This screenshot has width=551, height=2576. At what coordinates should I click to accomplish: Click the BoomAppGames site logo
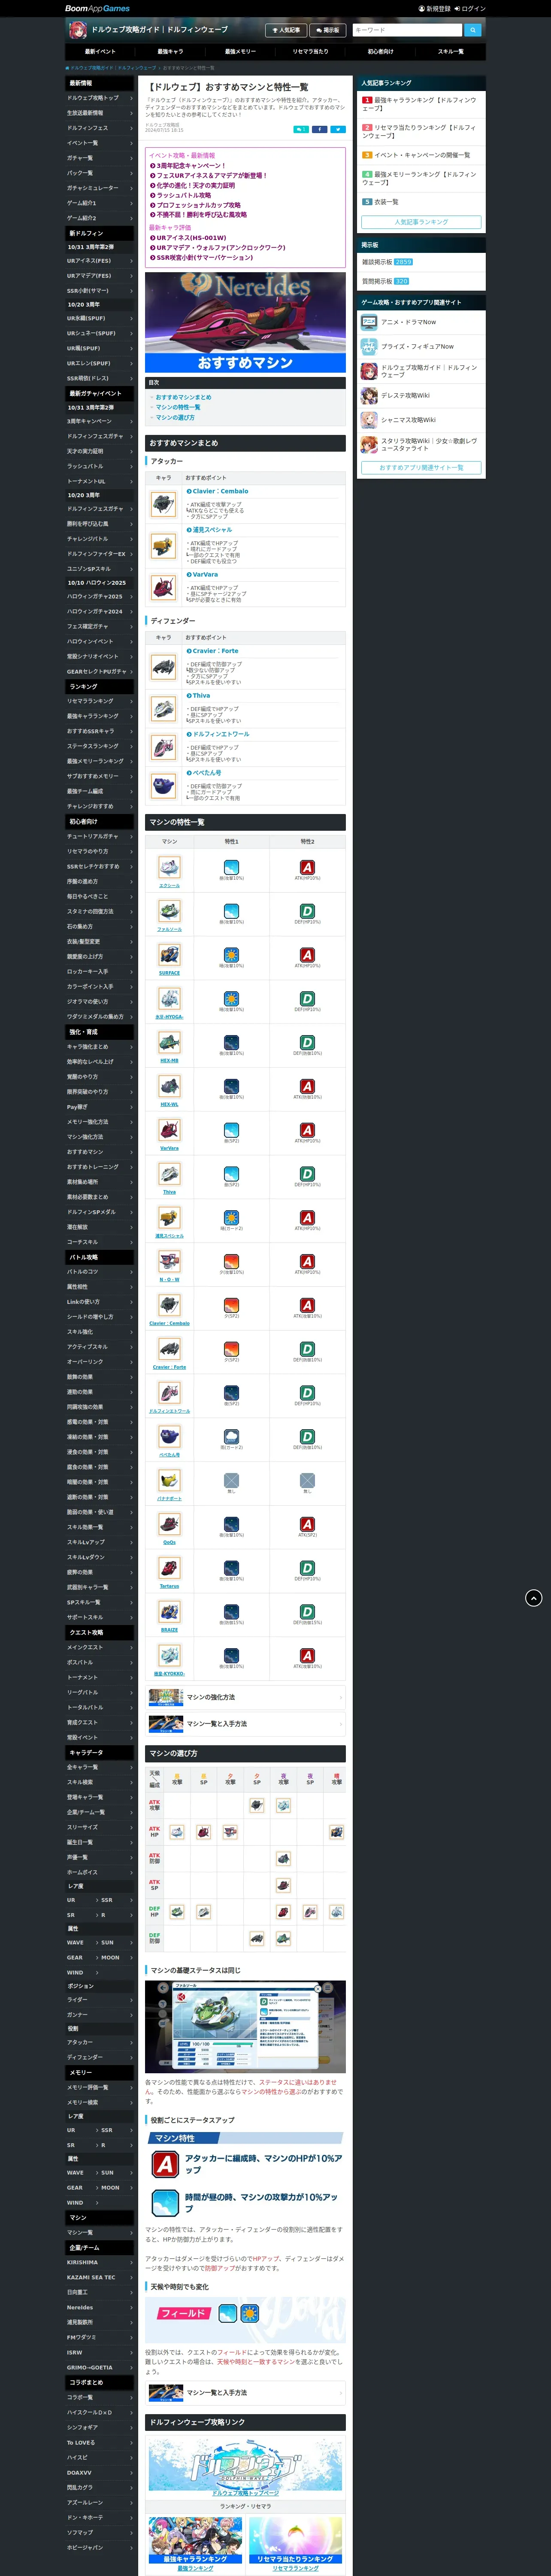[x=98, y=8]
